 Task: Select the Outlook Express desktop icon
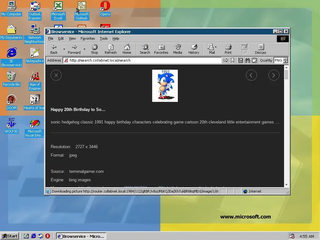coord(35,11)
